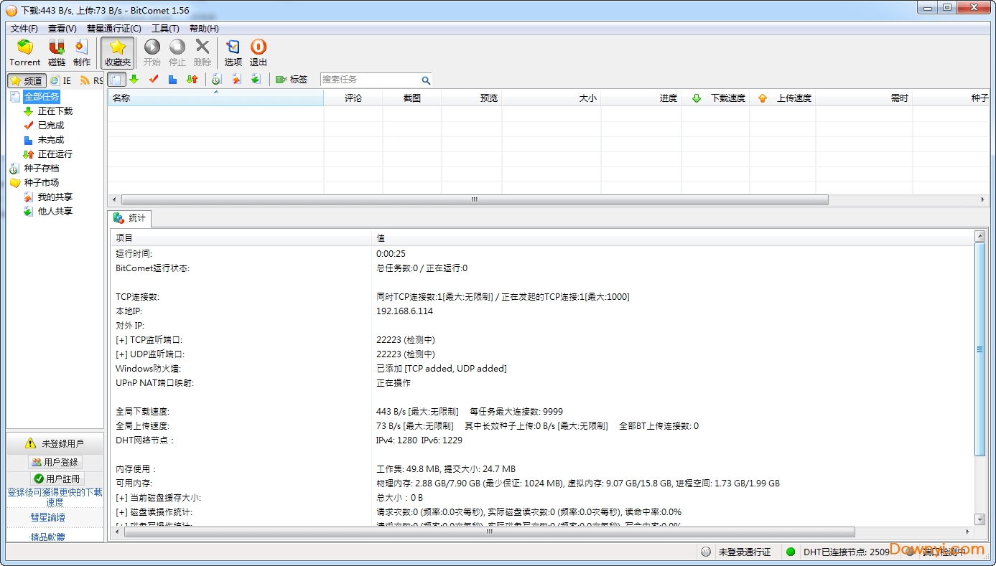Click the 磁链 magnet link icon
The width and height of the screenshot is (996, 566).
click(x=55, y=51)
